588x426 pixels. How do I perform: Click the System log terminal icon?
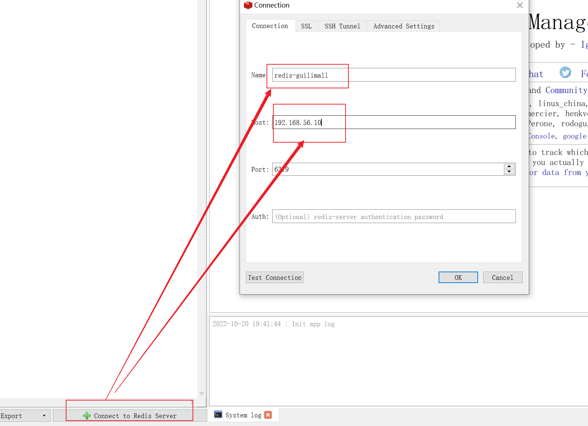coord(218,415)
